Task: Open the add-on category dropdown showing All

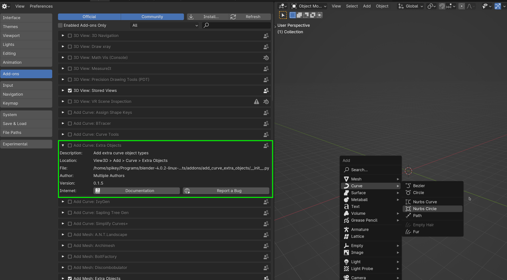Action: [165, 25]
